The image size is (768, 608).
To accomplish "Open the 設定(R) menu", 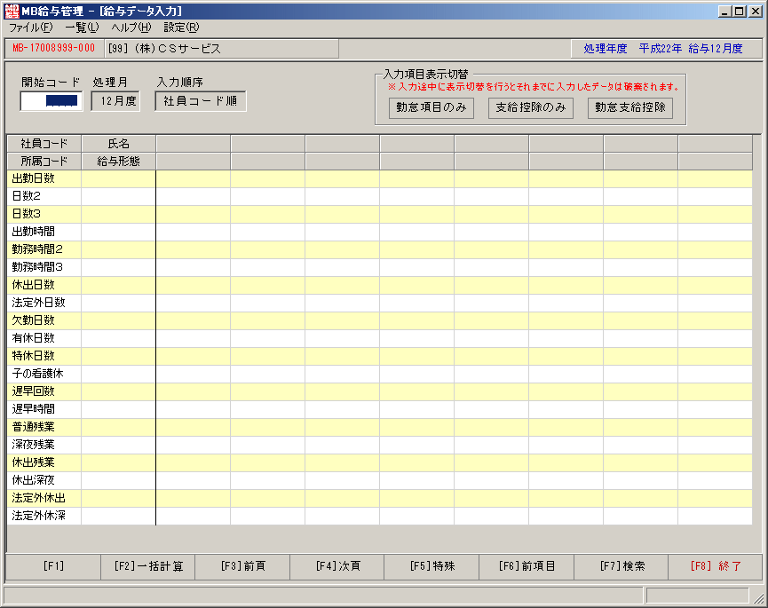I will click(181, 28).
